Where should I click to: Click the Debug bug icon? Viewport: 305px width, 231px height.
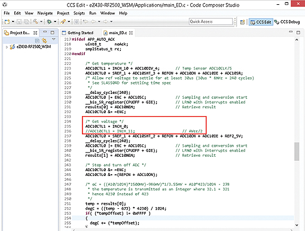pyautogui.click(x=49, y=22)
